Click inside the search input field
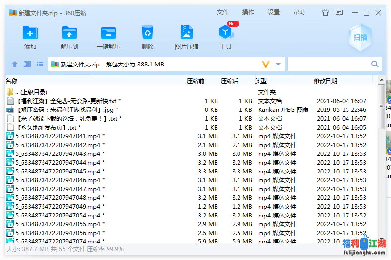Viewport: 391px width, 260px height. (328, 64)
